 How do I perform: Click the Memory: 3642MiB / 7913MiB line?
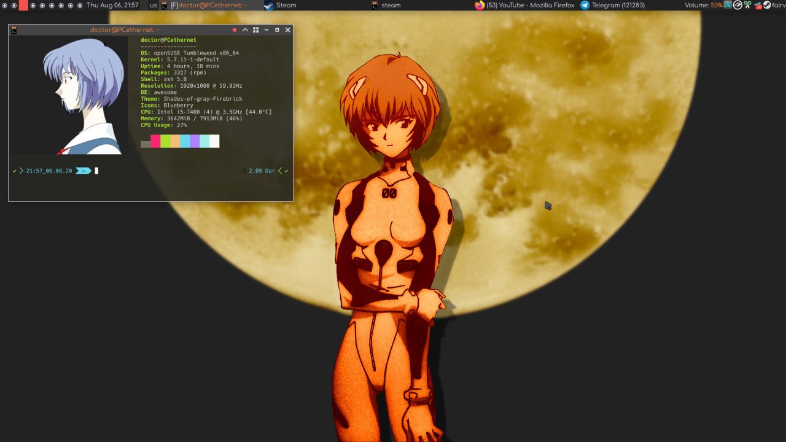pos(192,118)
